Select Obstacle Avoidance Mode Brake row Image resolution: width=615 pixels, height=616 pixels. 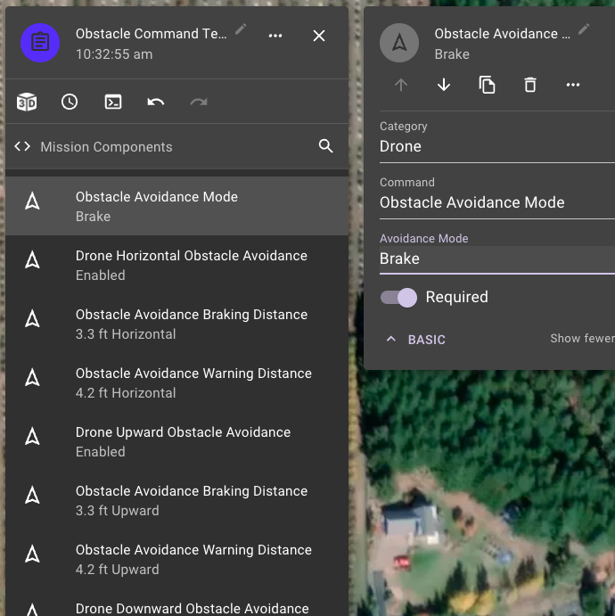(176, 206)
